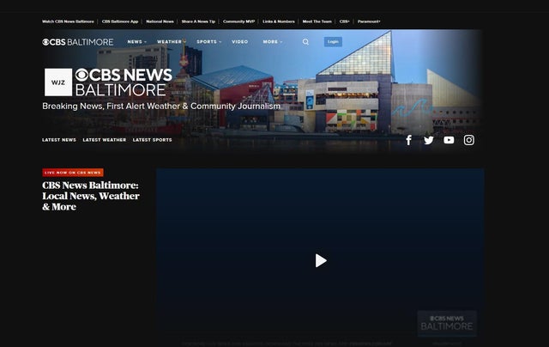
Task: Open the CBS+ link
Action: click(345, 21)
